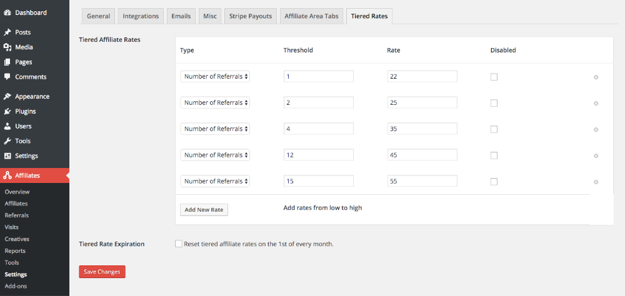This screenshot has width=625, height=296.
Task: Open Type dropdown for threshold 4 row
Action: (x=215, y=129)
